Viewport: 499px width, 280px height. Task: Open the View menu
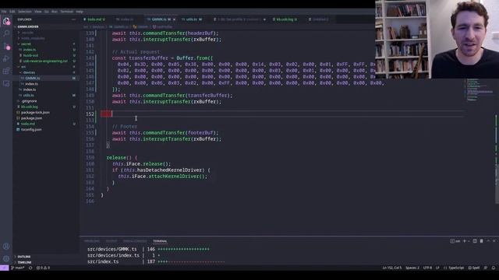pyautogui.click(x=38, y=12)
